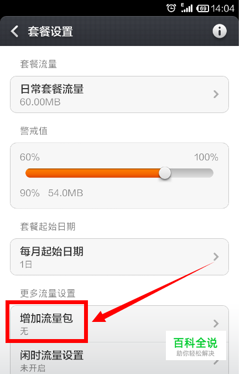240x374 pixels.
Task: Tap the 套餐设置 page title
Action: coord(50,32)
